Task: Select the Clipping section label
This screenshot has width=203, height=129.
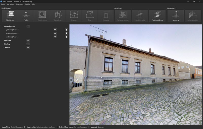Action: click(7, 44)
